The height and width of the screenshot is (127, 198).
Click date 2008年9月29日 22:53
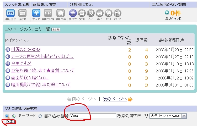[x=175, y=50]
